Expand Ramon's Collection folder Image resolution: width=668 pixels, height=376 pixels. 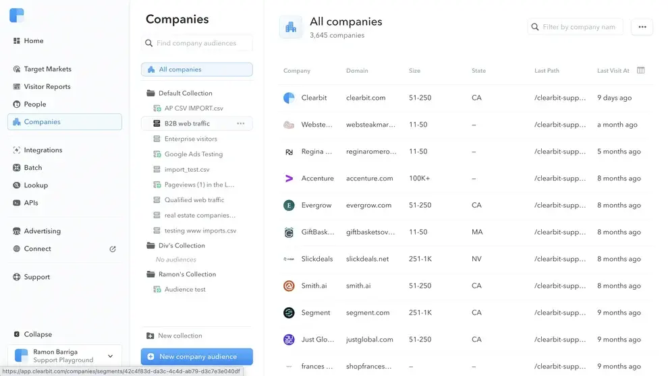tap(151, 274)
